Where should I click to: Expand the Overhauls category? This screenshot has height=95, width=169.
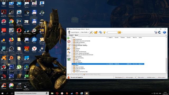pyautogui.click(x=73, y=49)
